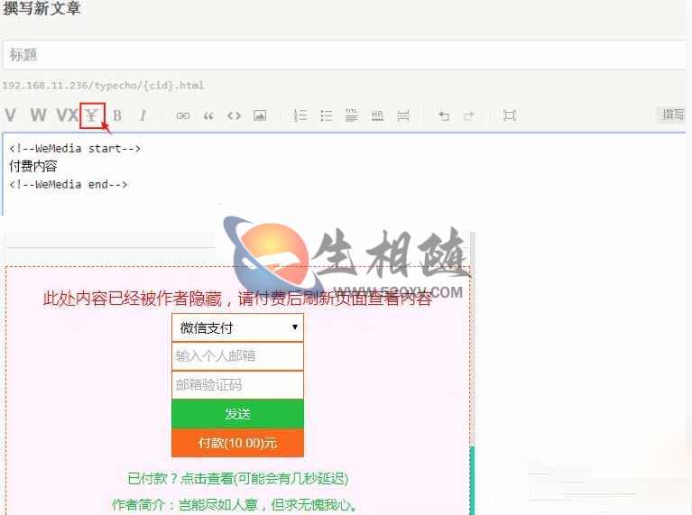Image resolution: width=692 pixels, height=515 pixels.
Task: Click the permalink URL text with {cid}.html
Action: click(x=103, y=85)
